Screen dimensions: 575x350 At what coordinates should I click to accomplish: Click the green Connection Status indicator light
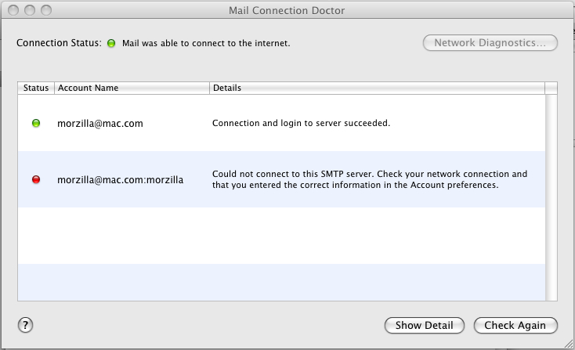click(x=111, y=43)
